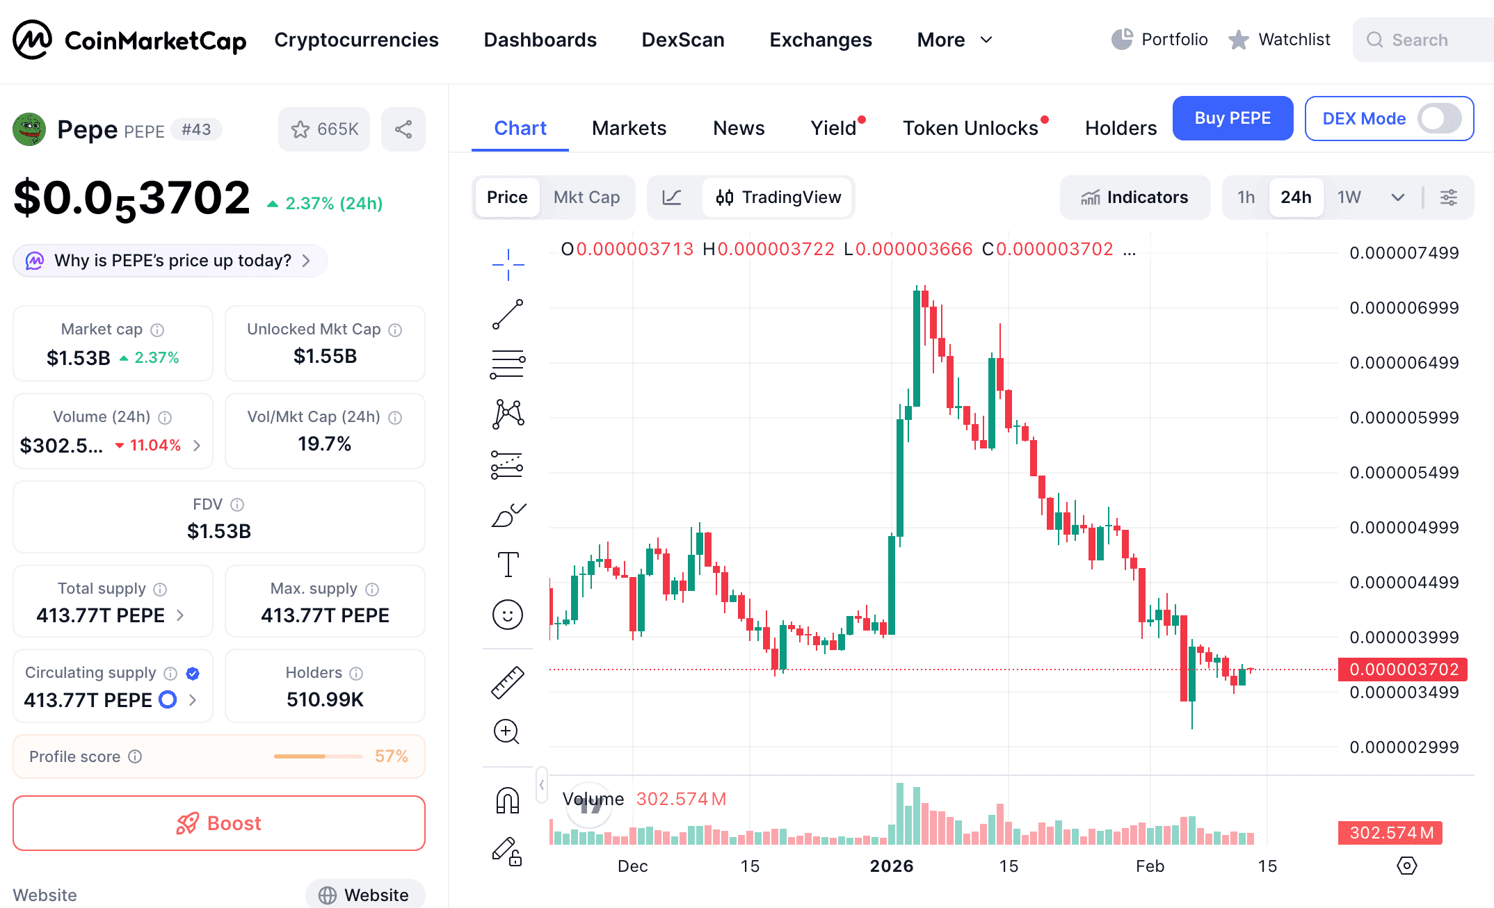Open the Holders tab
Viewport: 1494px width, 908px height.
1120,128
